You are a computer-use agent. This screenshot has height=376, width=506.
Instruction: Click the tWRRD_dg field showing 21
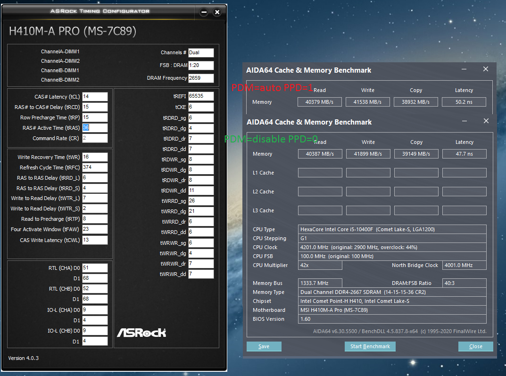tap(201, 211)
